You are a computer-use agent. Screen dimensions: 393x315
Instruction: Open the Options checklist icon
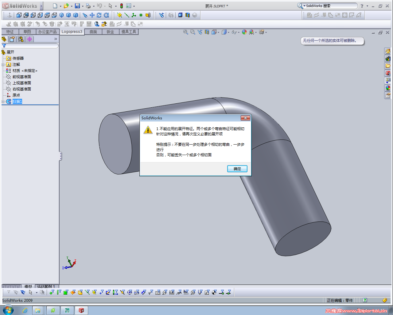[129, 6]
